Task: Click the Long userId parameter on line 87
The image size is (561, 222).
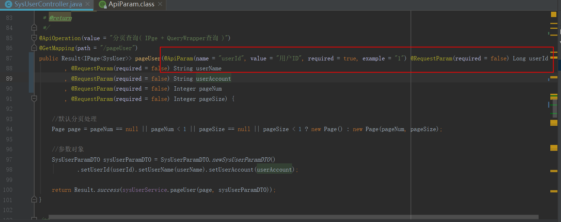Action: (x=530, y=58)
